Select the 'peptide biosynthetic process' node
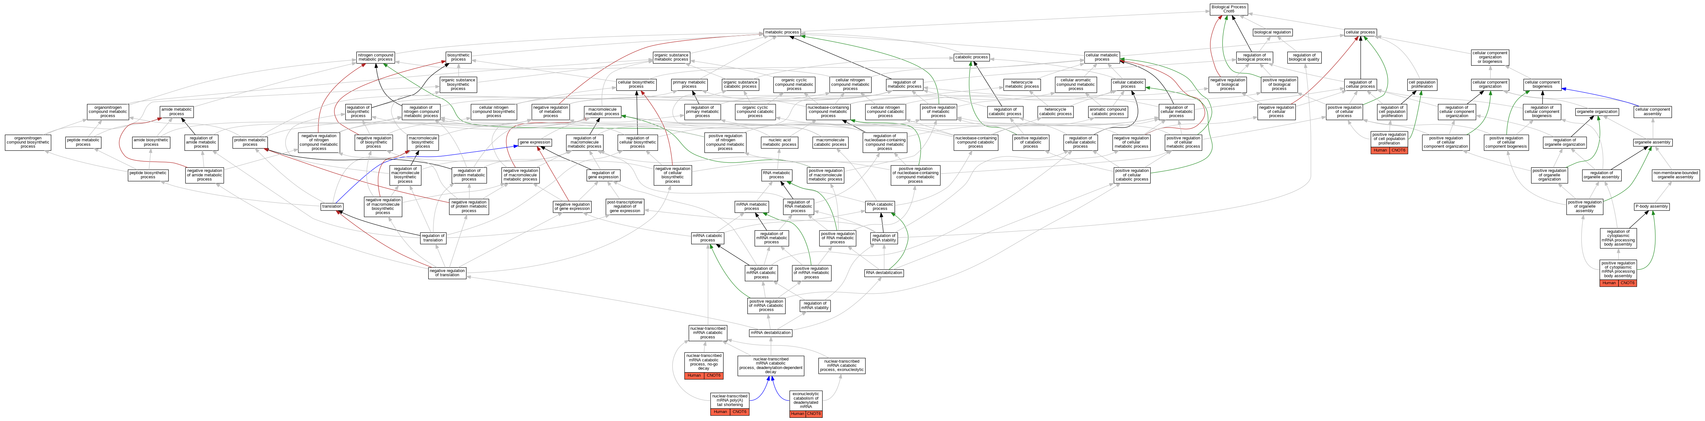Screen dimensions: 1705x421 point(148,175)
